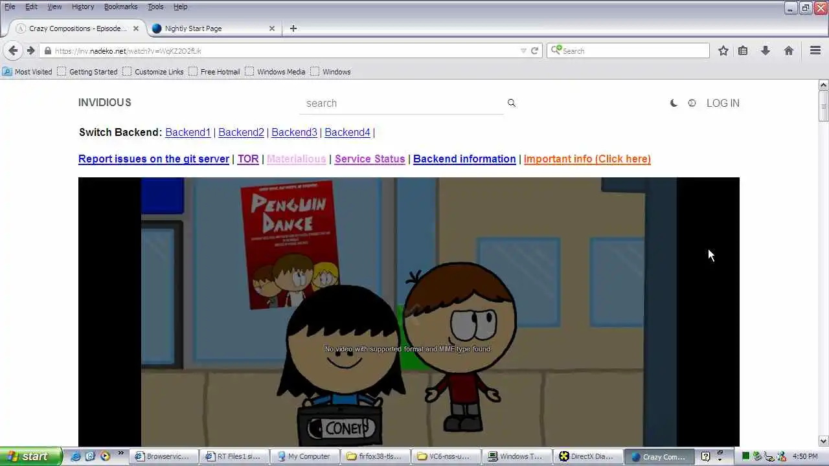
Task: Bookmark this page with the star icon
Action: (x=723, y=50)
